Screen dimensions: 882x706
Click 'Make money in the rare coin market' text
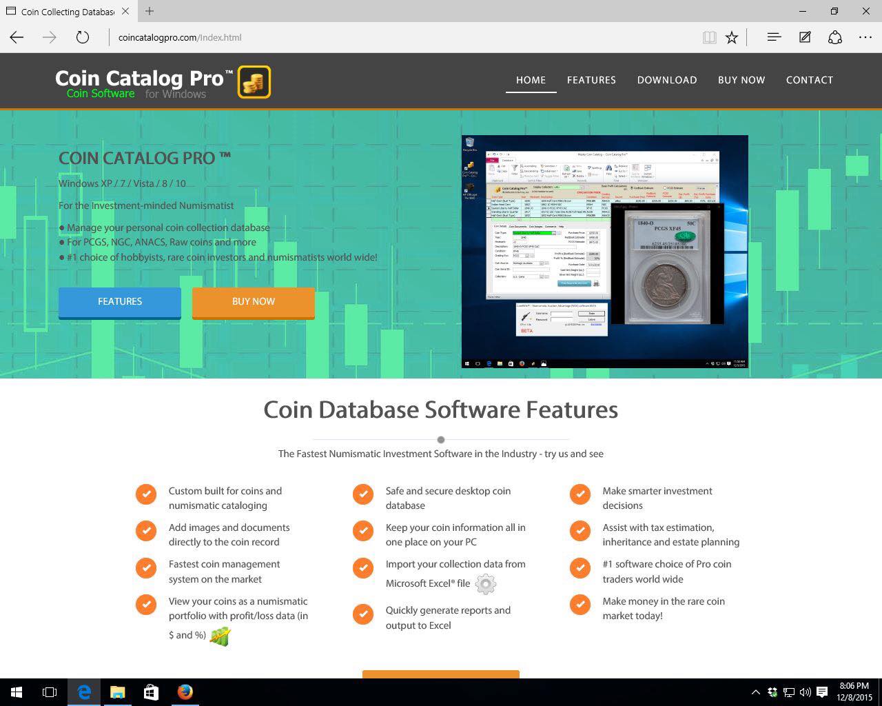click(x=664, y=608)
